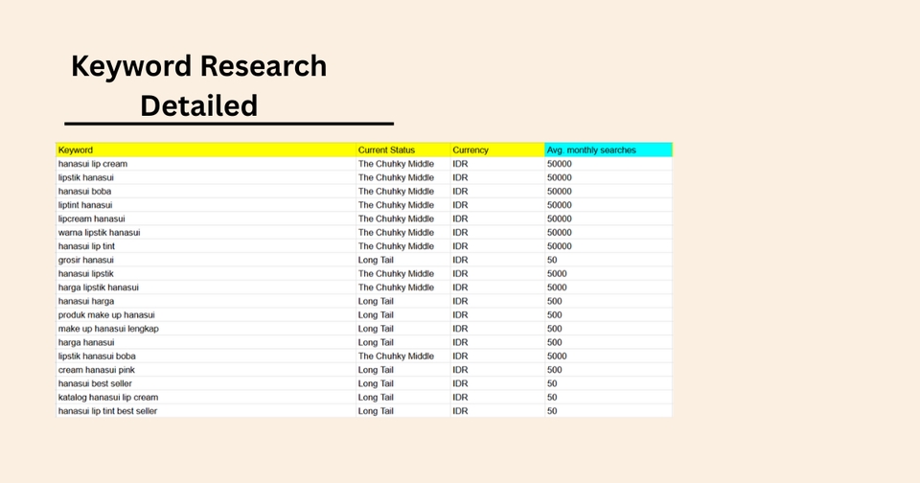Screen dimensions: 920x483
Task: Select the 'Current Status' column header
Action: [x=403, y=149]
